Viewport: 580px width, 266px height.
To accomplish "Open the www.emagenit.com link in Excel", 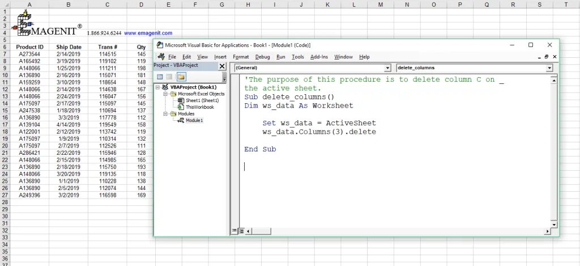I will click(148, 33).
